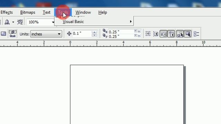Open the Bitmaps menu

point(28,12)
